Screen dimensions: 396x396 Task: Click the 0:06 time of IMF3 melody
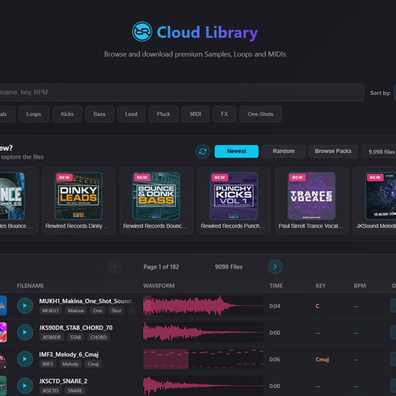274,359
